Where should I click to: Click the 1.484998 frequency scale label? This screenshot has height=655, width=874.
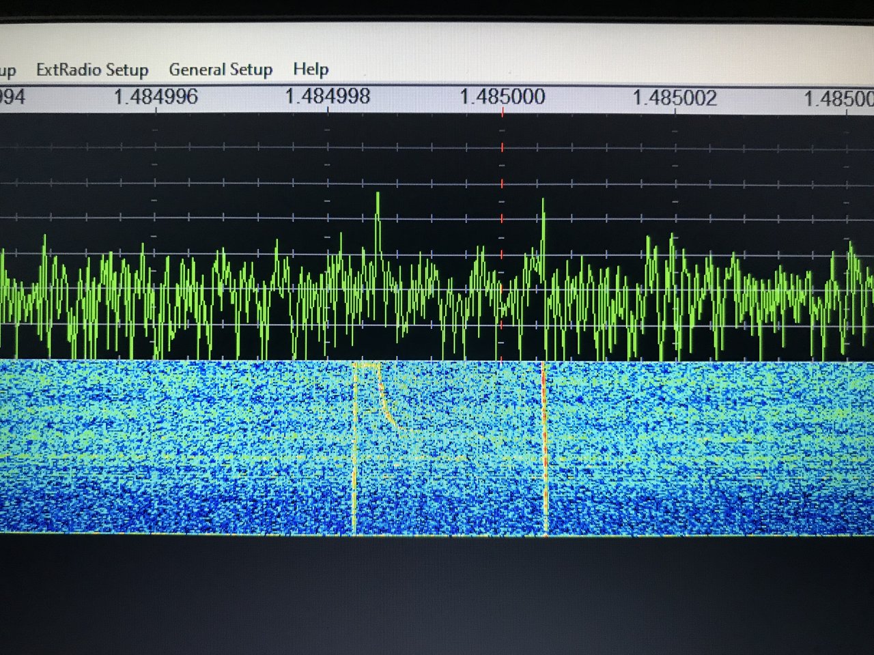pyautogui.click(x=328, y=96)
